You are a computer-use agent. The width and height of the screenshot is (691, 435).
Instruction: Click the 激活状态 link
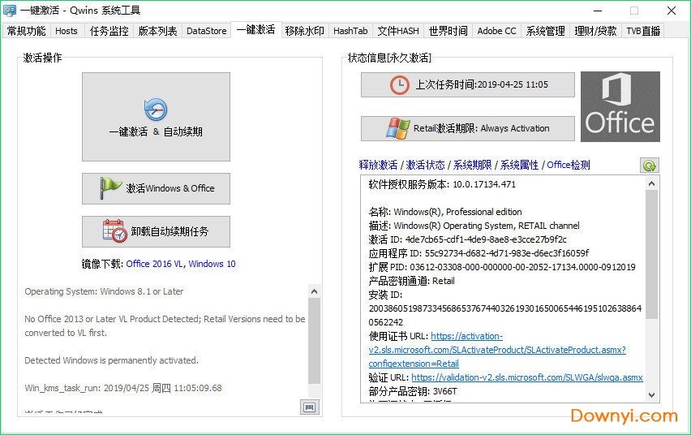pyautogui.click(x=425, y=165)
